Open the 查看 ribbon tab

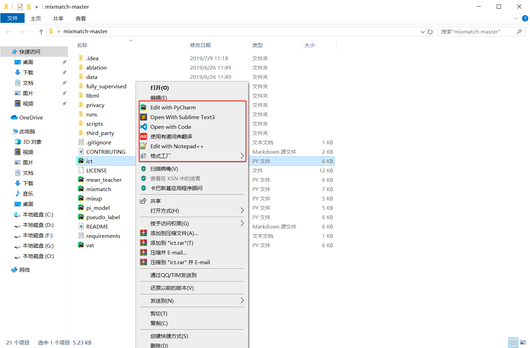click(81, 18)
